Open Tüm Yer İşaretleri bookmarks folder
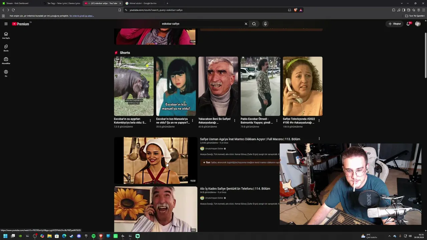 click(x=415, y=16)
